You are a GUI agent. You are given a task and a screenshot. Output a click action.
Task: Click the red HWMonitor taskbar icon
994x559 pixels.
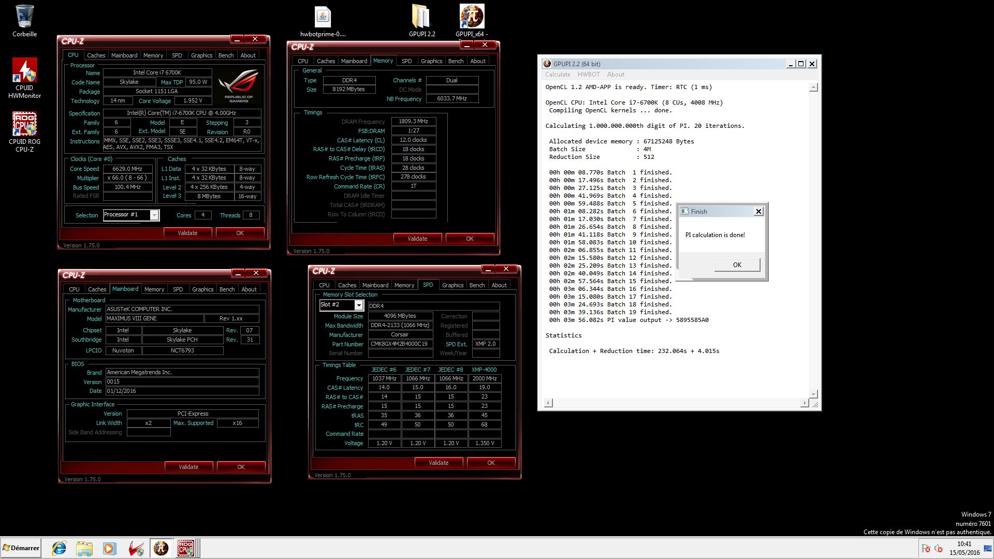(136, 548)
